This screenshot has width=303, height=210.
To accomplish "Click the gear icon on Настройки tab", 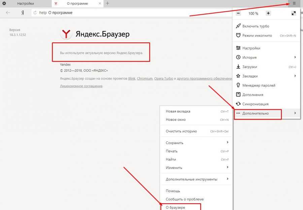I will (x=4, y=3).
